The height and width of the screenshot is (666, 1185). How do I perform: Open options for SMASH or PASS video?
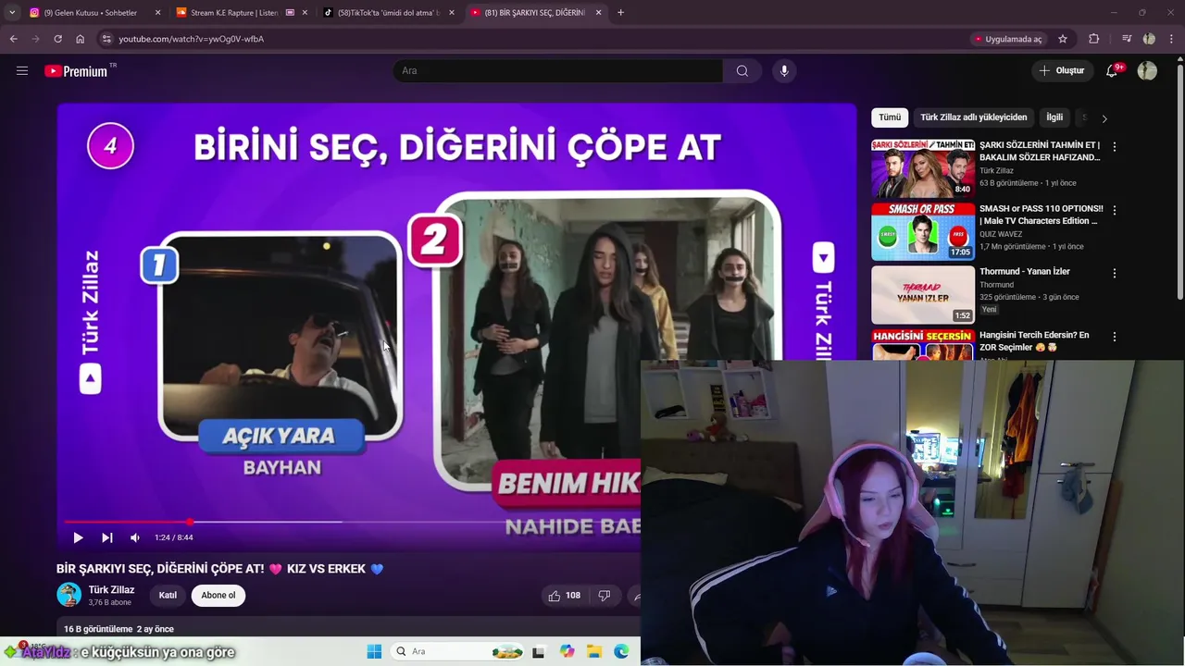tap(1114, 210)
